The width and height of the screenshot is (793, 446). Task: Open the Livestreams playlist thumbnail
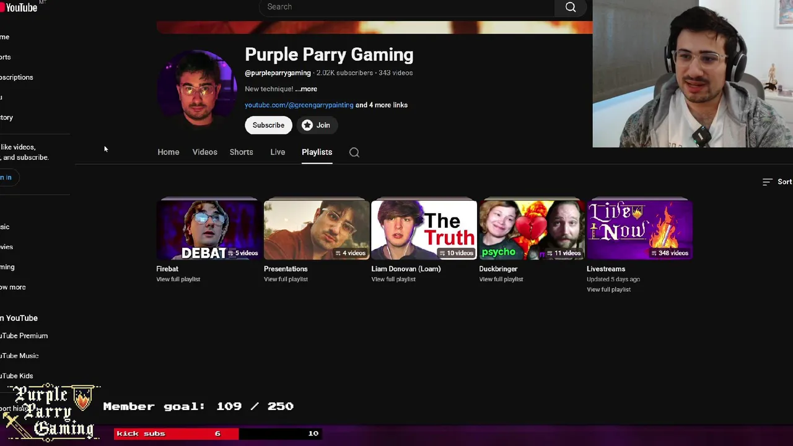[x=639, y=230]
